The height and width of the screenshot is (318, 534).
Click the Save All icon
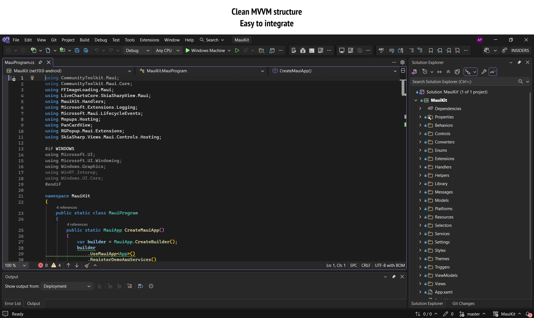(86, 50)
